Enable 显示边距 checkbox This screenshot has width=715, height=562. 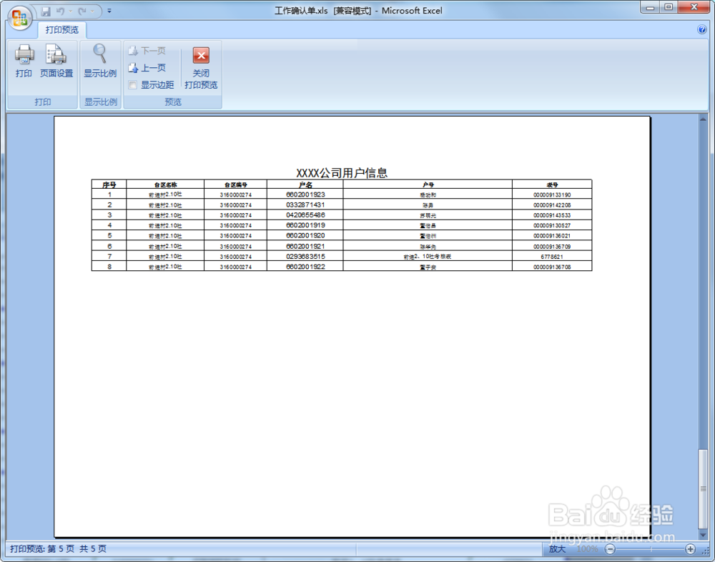(x=133, y=85)
